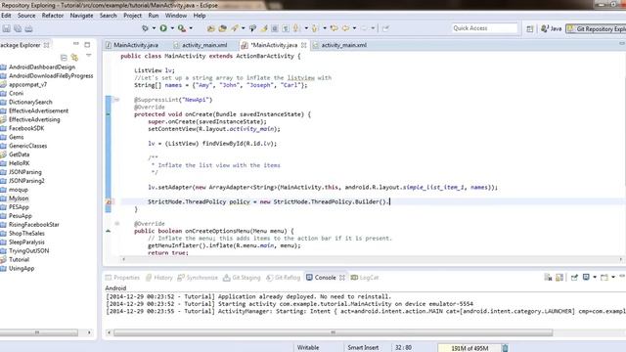Click the External Tools run icon

[x=182, y=28]
